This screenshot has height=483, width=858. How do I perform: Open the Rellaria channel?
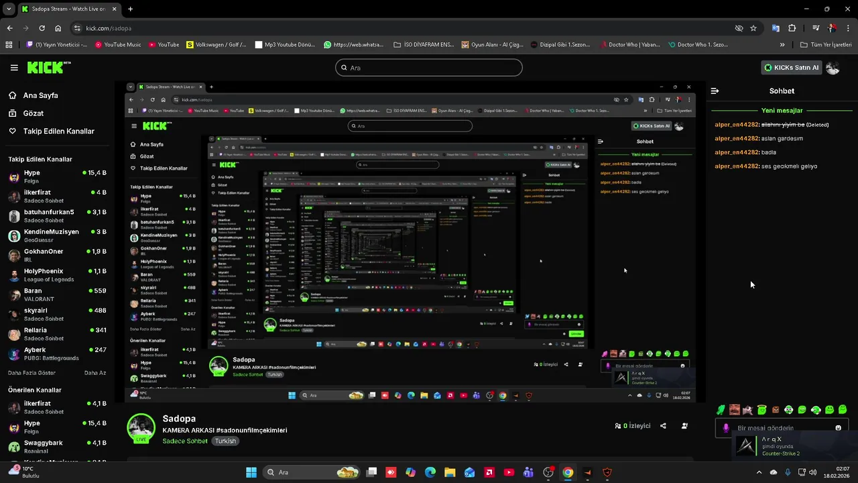point(57,334)
